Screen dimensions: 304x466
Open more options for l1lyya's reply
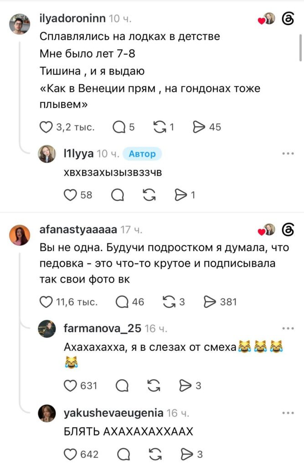pyautogui.click(x=288, y=154)
